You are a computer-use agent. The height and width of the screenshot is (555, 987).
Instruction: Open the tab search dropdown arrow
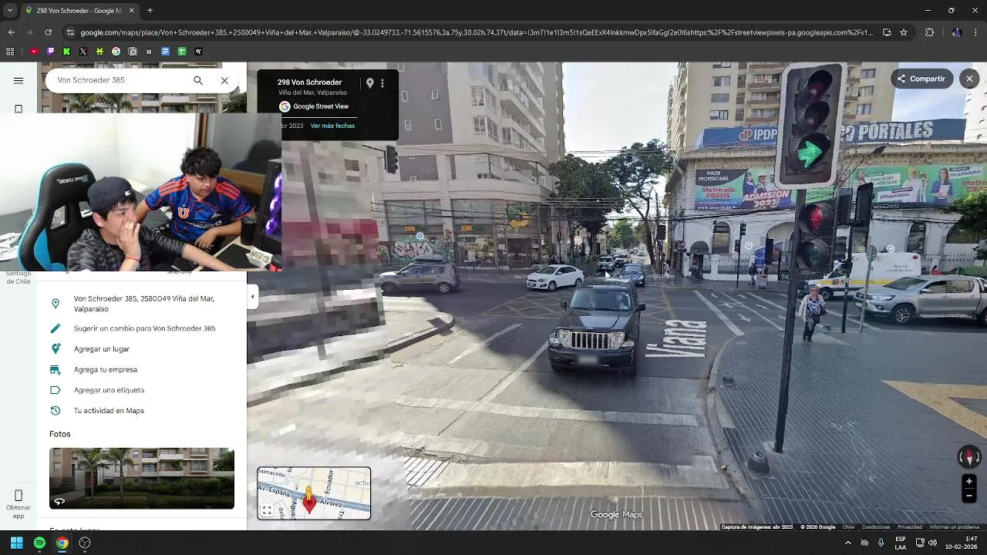(x=10, y=11)
